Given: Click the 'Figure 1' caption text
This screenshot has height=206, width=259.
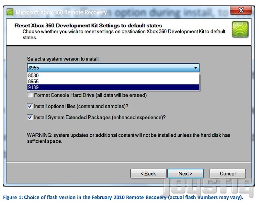Looking at the screenshot, I should [x=123, y=197].
